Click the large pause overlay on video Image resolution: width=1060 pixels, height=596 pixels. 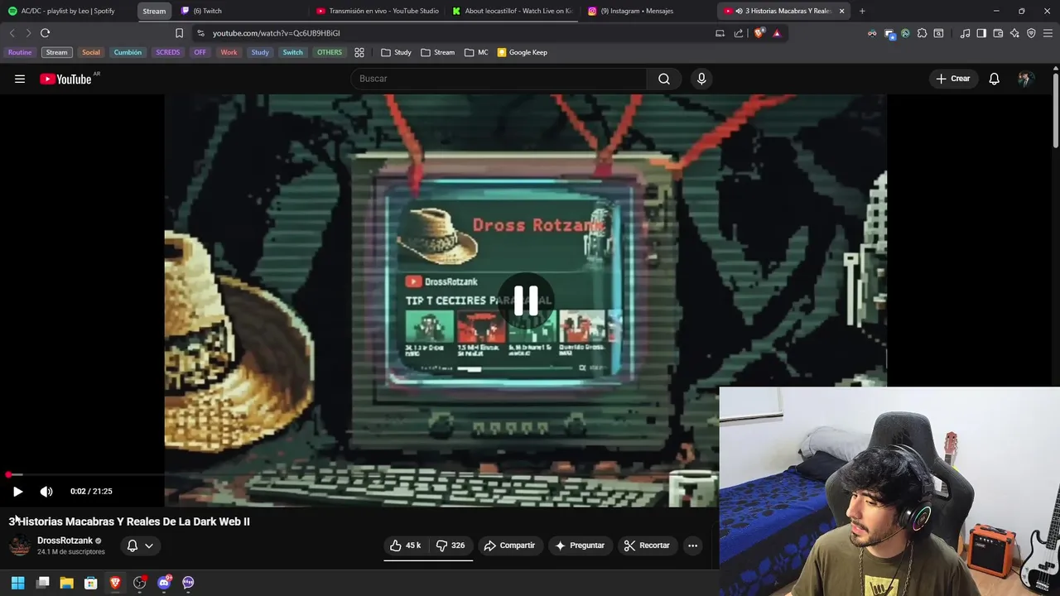526,300
